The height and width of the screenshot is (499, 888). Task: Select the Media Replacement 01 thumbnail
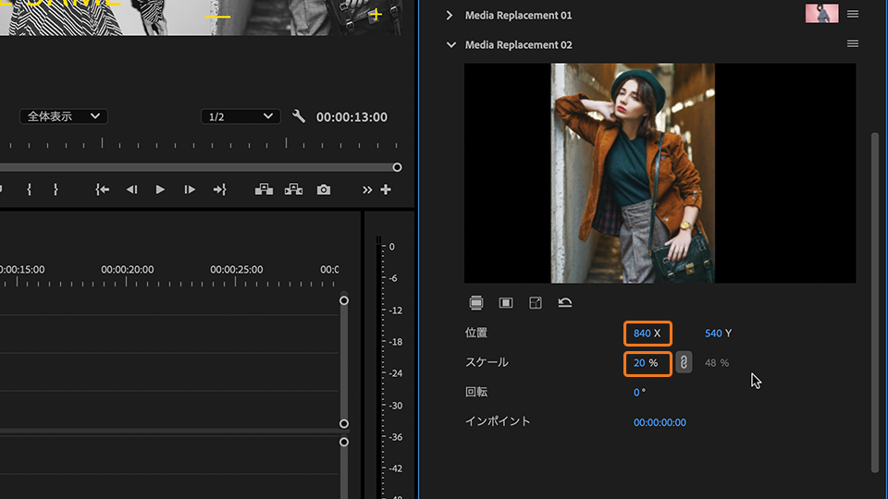coord(821,14)
